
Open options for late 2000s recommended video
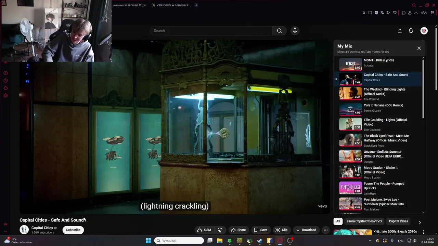424,232
